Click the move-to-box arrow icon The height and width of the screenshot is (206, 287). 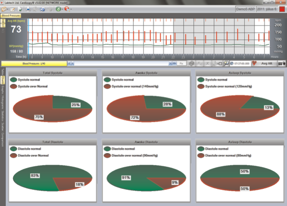(x=217, y=64)
